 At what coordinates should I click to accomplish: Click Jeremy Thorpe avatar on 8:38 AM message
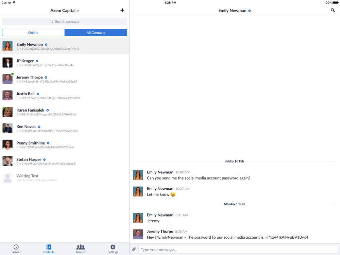coord(138,234)
